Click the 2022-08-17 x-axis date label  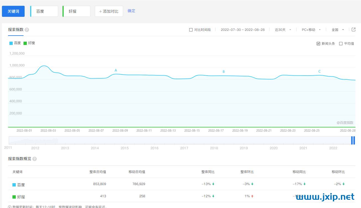pos(216,130)
